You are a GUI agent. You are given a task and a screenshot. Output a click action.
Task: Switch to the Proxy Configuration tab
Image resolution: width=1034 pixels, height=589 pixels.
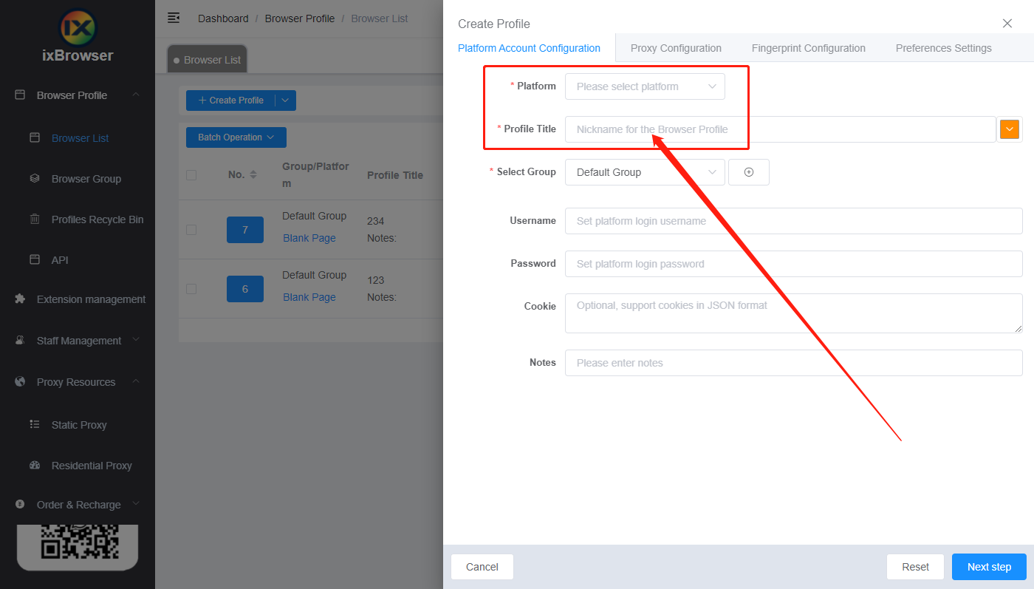pos(675,48)
